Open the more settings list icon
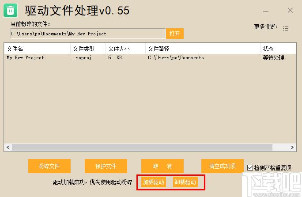Image resolution: width=302 pixels, height=197 pixels. pyautogui.click(x=286, y=28)
